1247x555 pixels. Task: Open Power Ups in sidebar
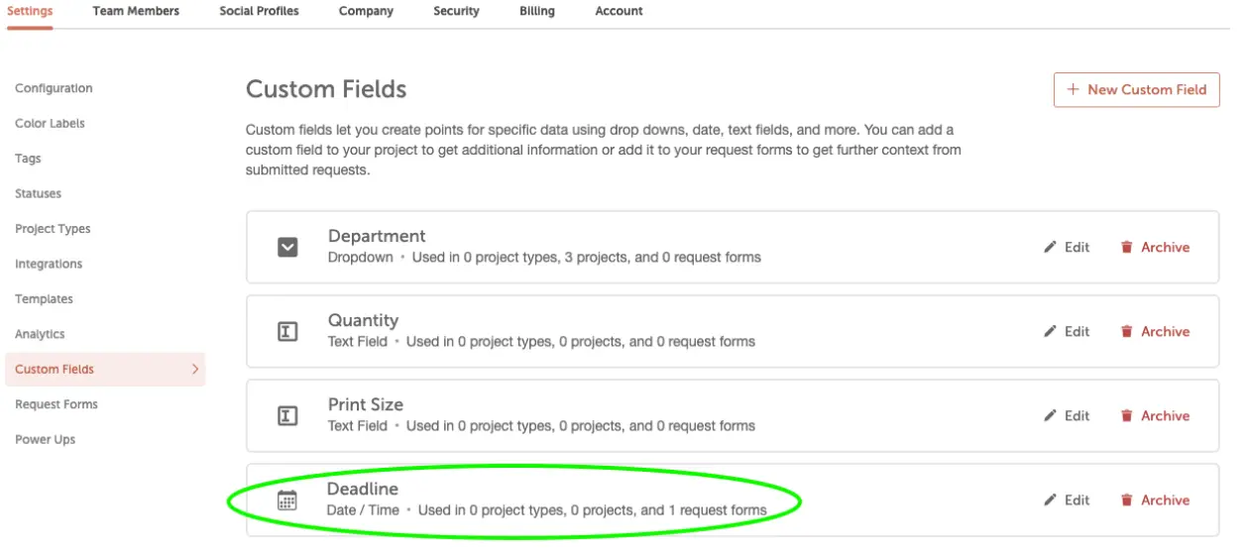[45, 439]
